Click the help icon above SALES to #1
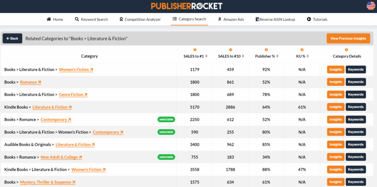Image resolution: width=377 pixels, height=187 pixels. 195,50
